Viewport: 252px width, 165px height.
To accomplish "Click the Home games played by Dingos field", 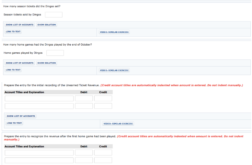I will (55, 53).
